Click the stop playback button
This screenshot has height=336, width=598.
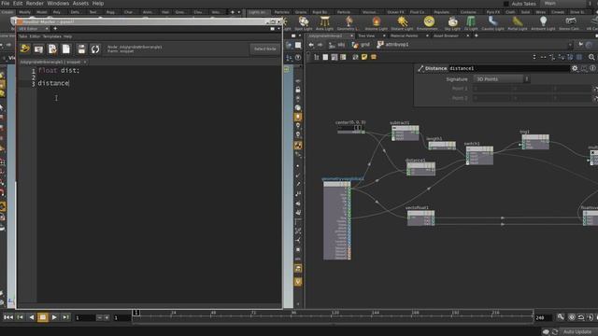click(x=43, y=317)
